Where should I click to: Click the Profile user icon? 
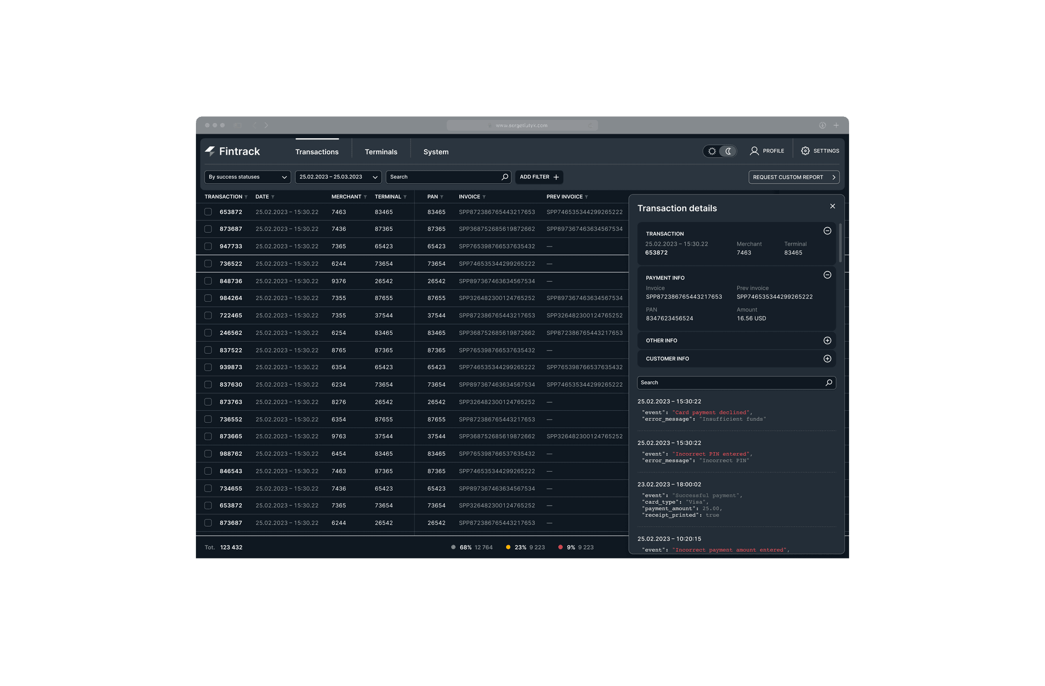[x=754, y=151]
